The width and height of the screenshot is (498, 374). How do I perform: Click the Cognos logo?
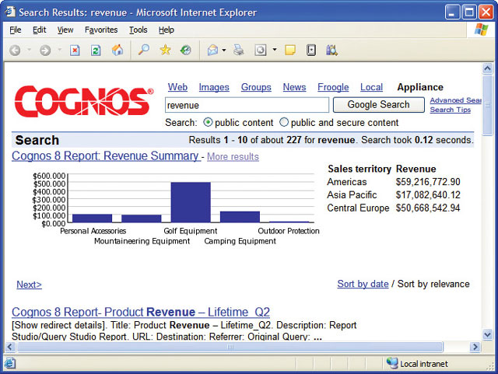click(x=84, y=101)
